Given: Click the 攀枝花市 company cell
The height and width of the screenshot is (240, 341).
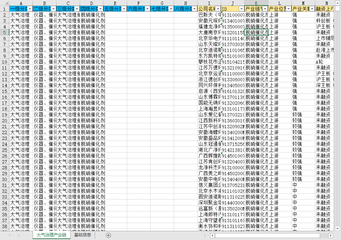Looking at the screenshot, I should [209, 62].
